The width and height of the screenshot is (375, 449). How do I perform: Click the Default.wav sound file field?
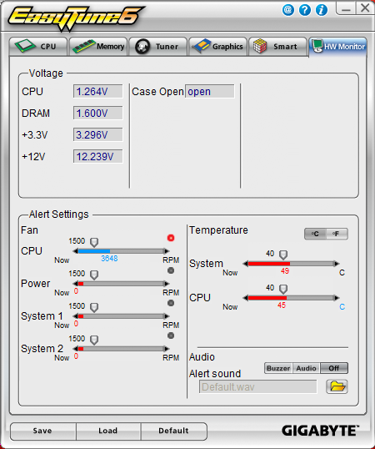pos(258,387)
